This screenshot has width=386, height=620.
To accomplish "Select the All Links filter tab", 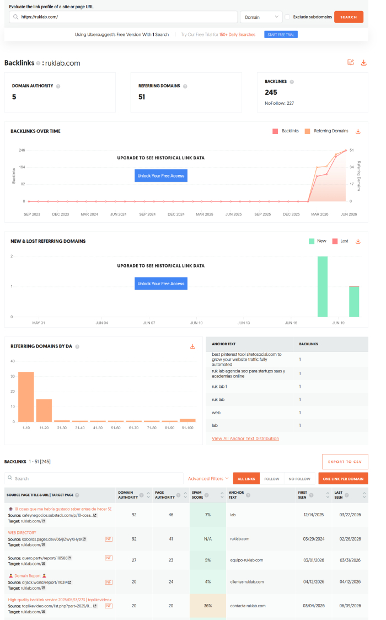I will 246,478.
